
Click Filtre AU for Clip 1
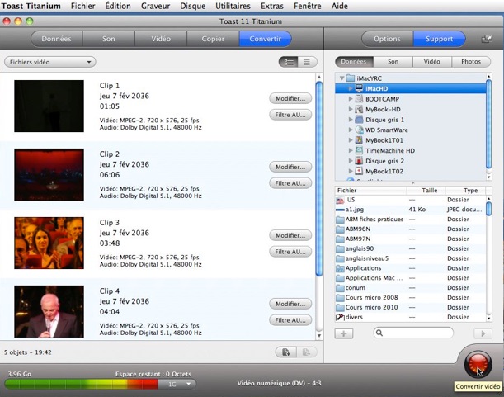tap(290, 115)
